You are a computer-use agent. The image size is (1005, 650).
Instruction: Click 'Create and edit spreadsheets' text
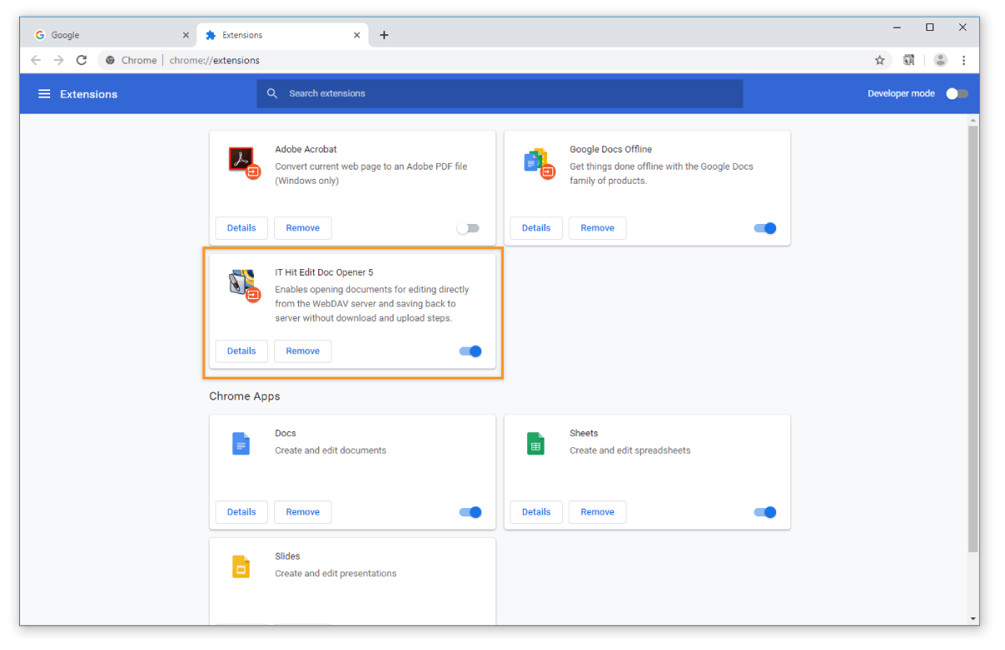coord(630,450)
